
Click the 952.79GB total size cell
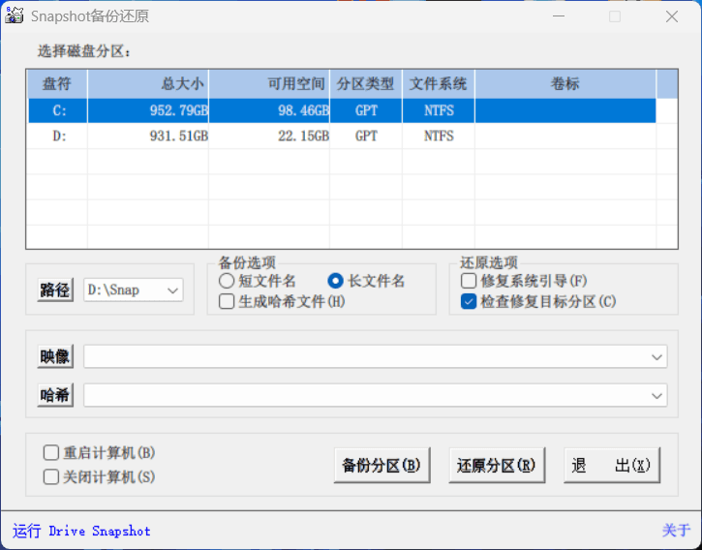pos(148,110)
